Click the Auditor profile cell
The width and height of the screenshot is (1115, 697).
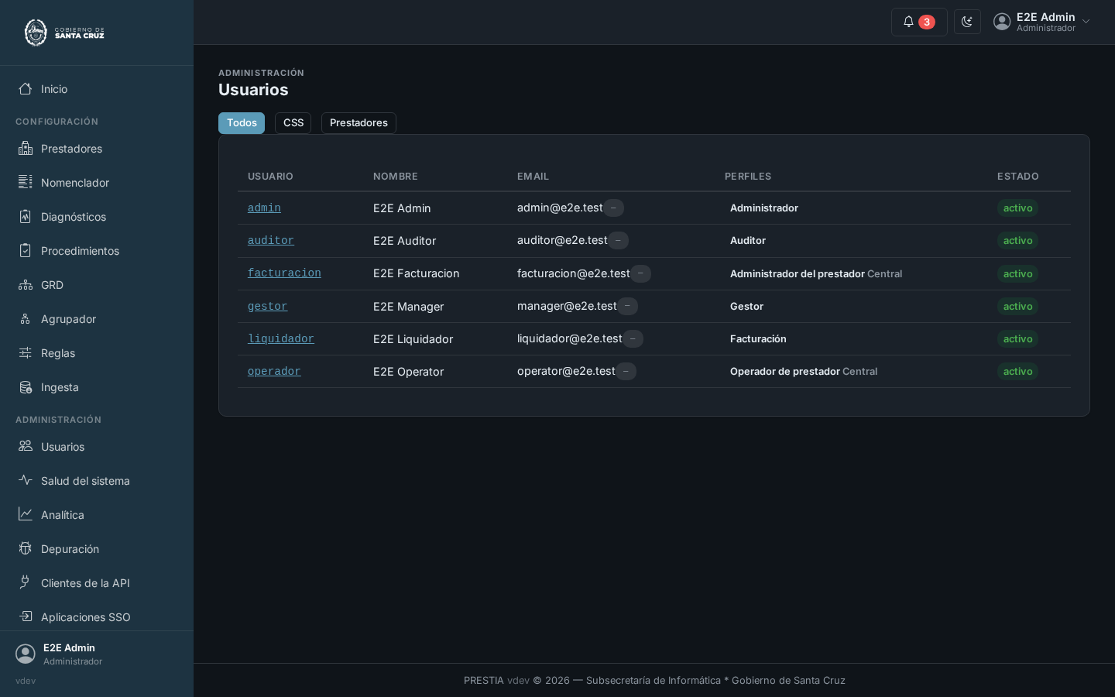click(x=748, y=241)
